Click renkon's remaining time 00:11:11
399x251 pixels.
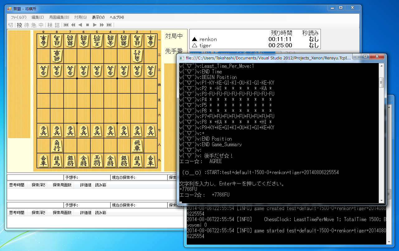pyautogui.click(x=280, y=39)
